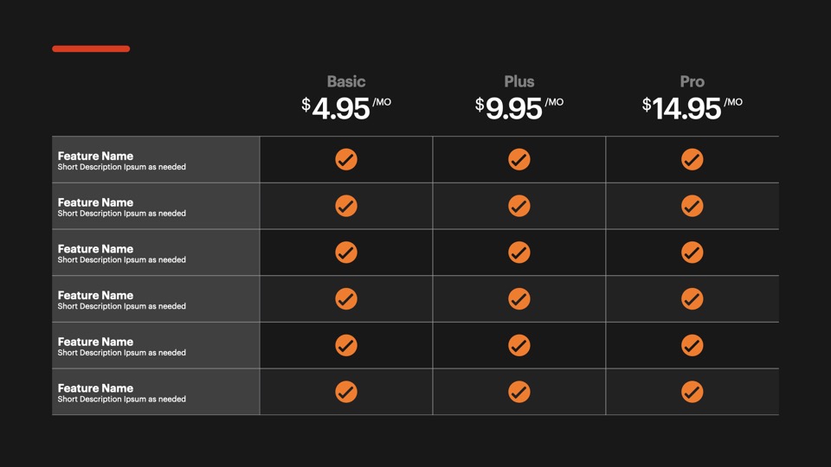Screen dimensions: 831x467
Task: Select the first row's Feature Name title
Action: 95,157
